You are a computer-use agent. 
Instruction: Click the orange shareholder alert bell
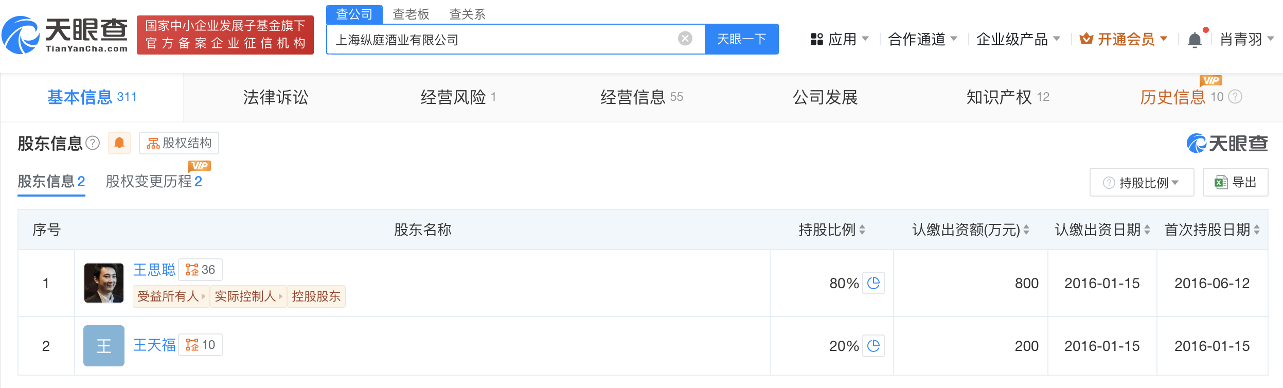pos(119,143)
